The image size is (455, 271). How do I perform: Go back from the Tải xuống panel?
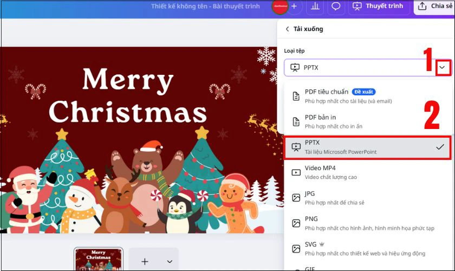(x=287, y=29)
